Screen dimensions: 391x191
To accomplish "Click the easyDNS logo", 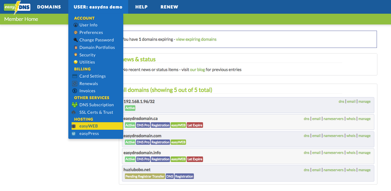I will pos(17,7).
